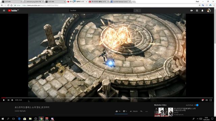Seek along the video progress bar

pyautogui.click(x=107, y=98)
